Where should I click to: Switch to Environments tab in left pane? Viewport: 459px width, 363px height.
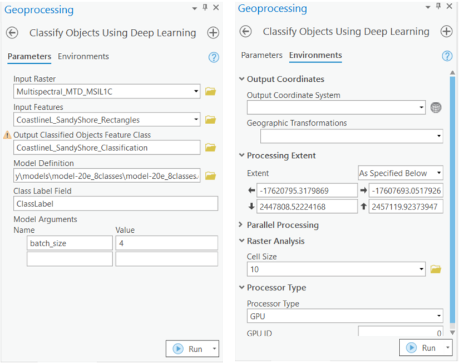pos(83,56)
